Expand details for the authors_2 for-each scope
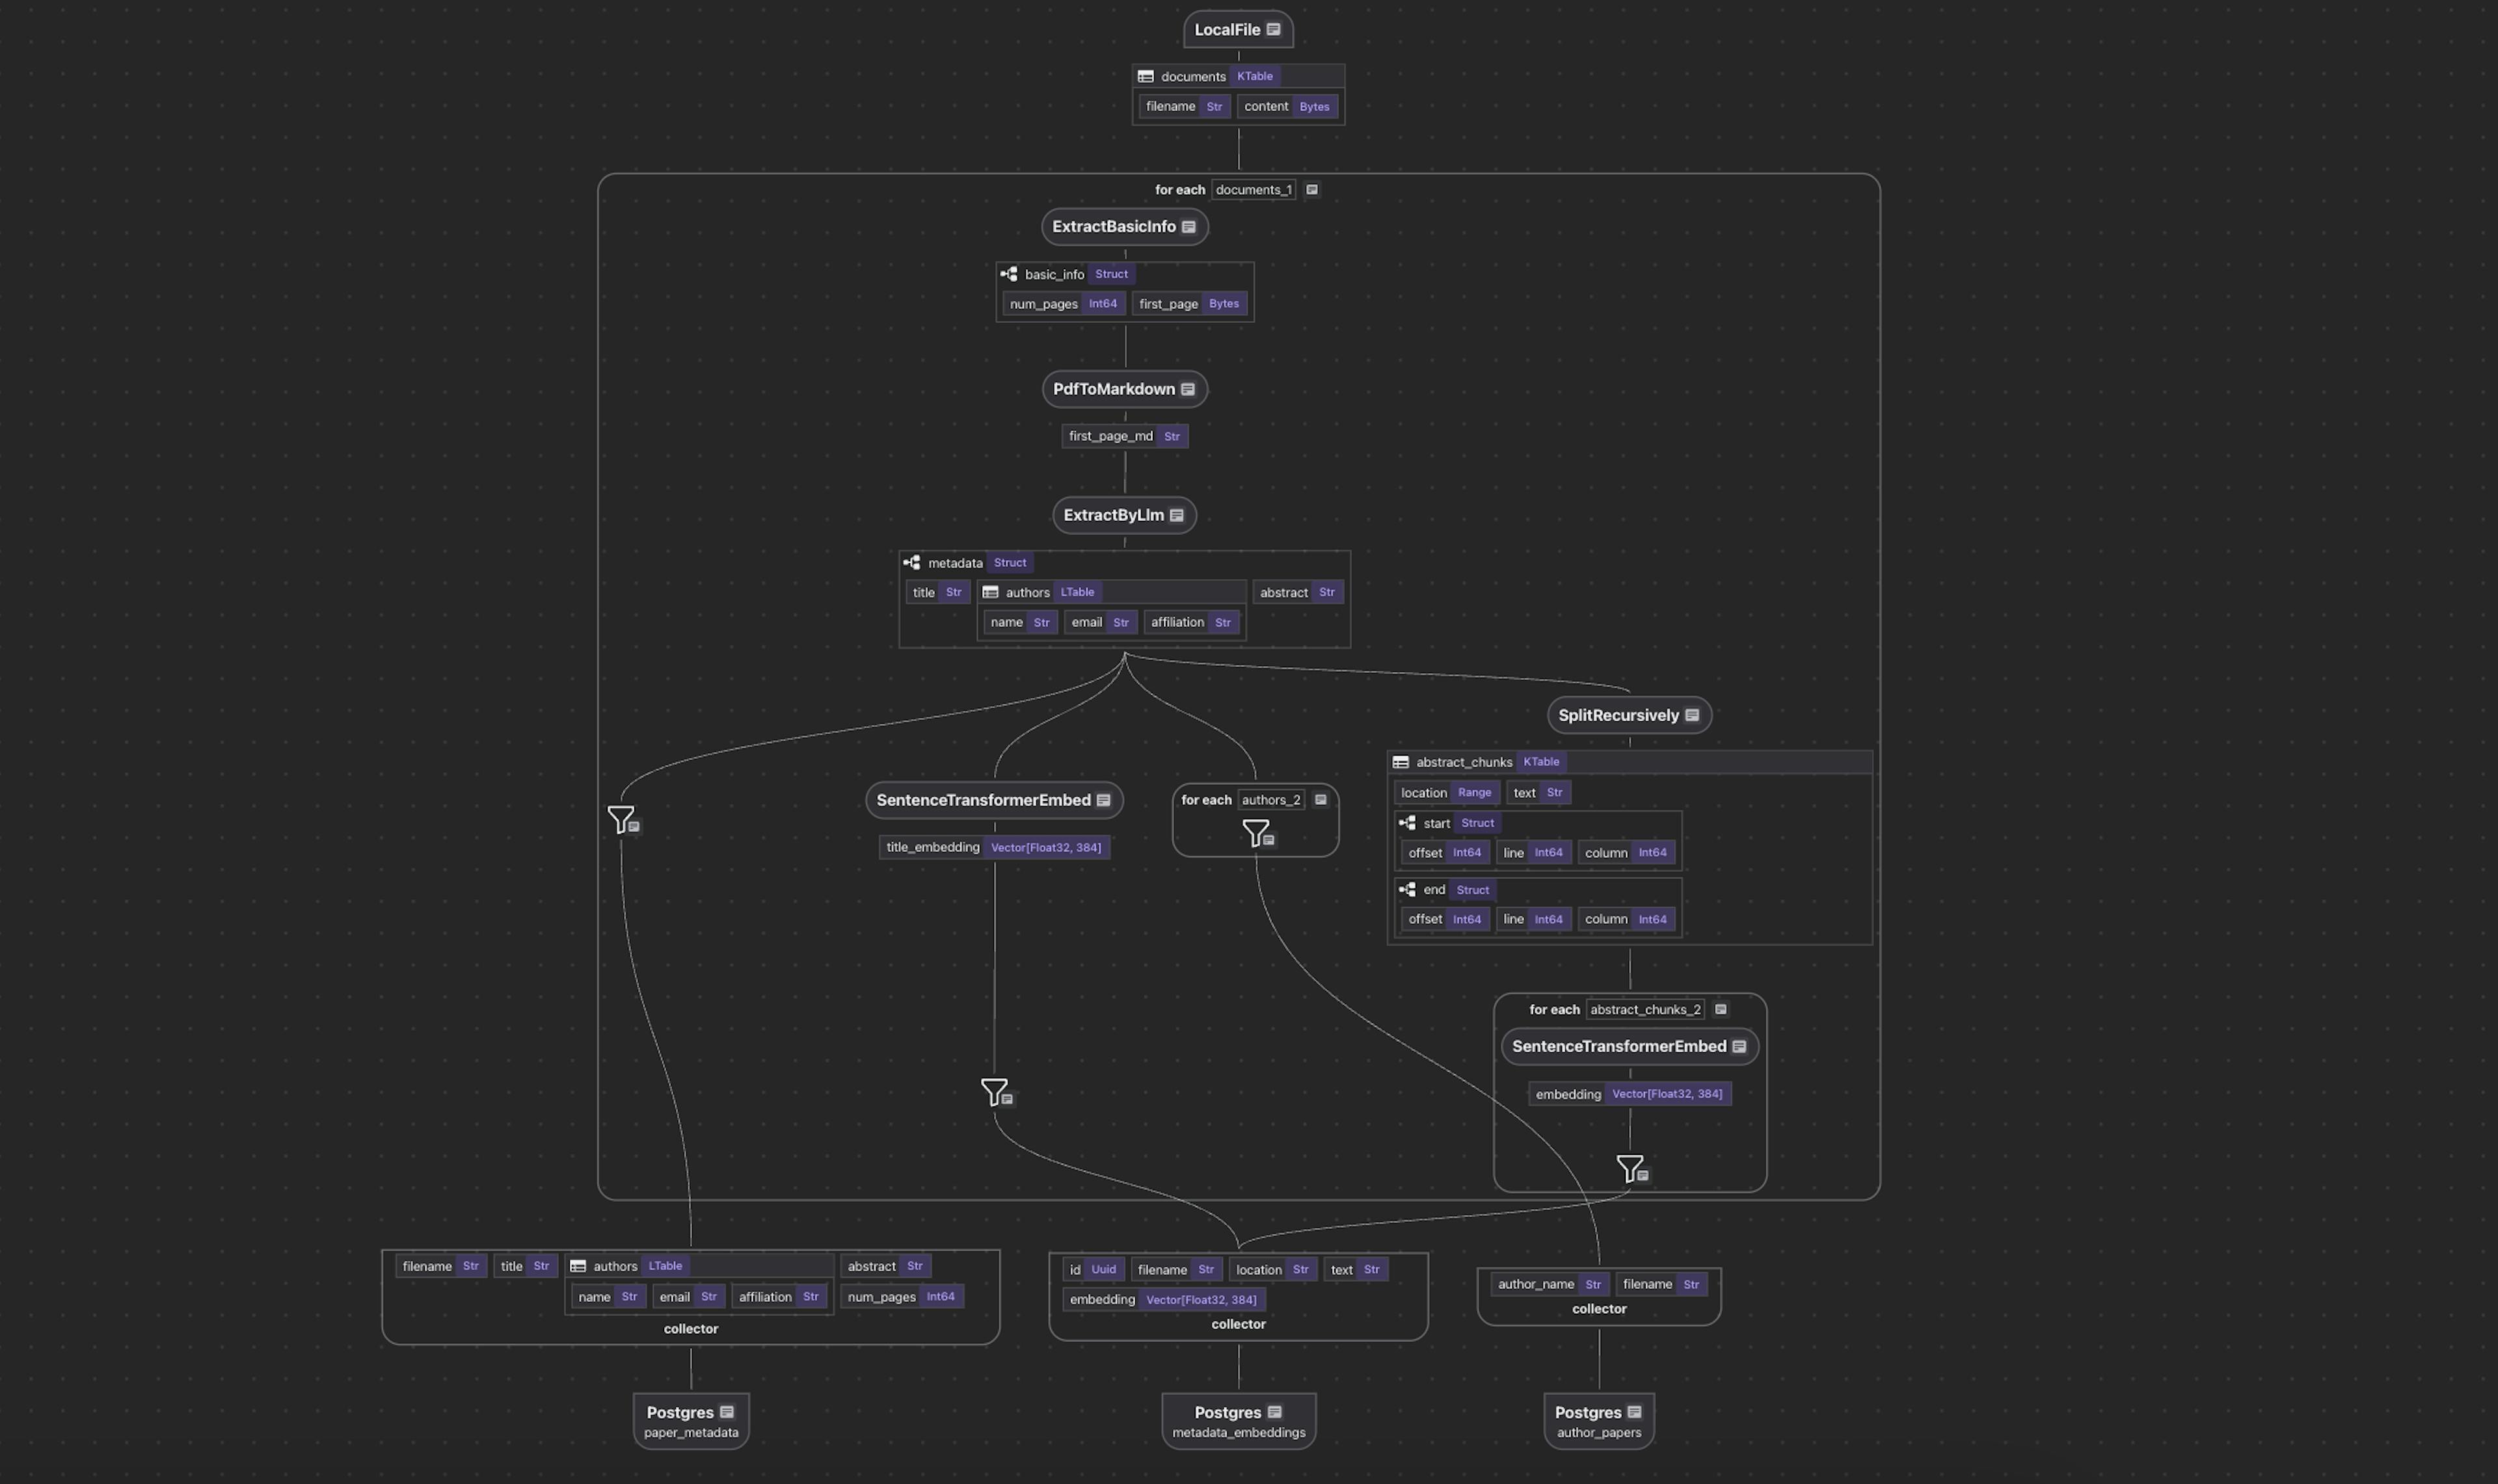 coord(1321,799)
